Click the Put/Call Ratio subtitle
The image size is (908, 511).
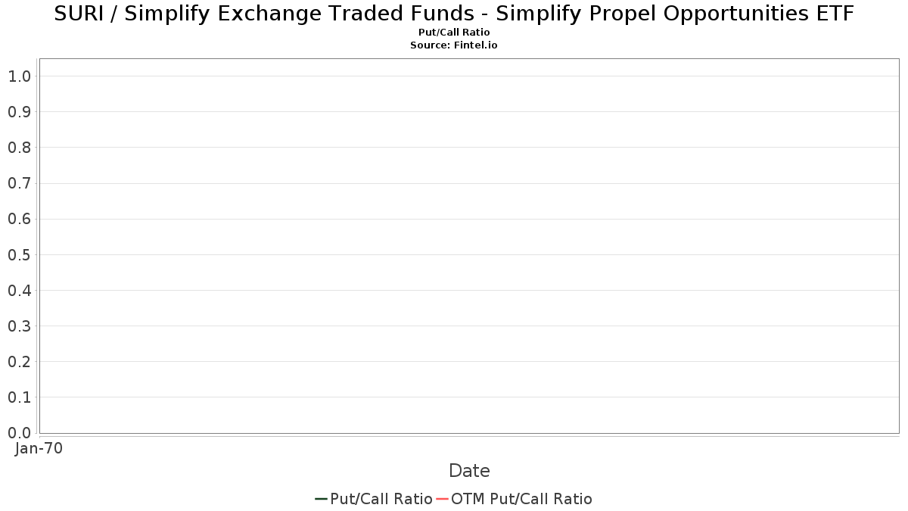coord(454,33)
